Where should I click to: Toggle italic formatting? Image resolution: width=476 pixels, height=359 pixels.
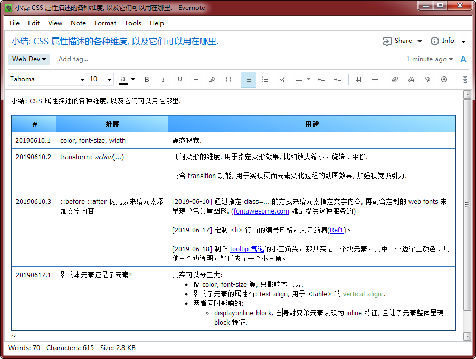coord(163,80)
